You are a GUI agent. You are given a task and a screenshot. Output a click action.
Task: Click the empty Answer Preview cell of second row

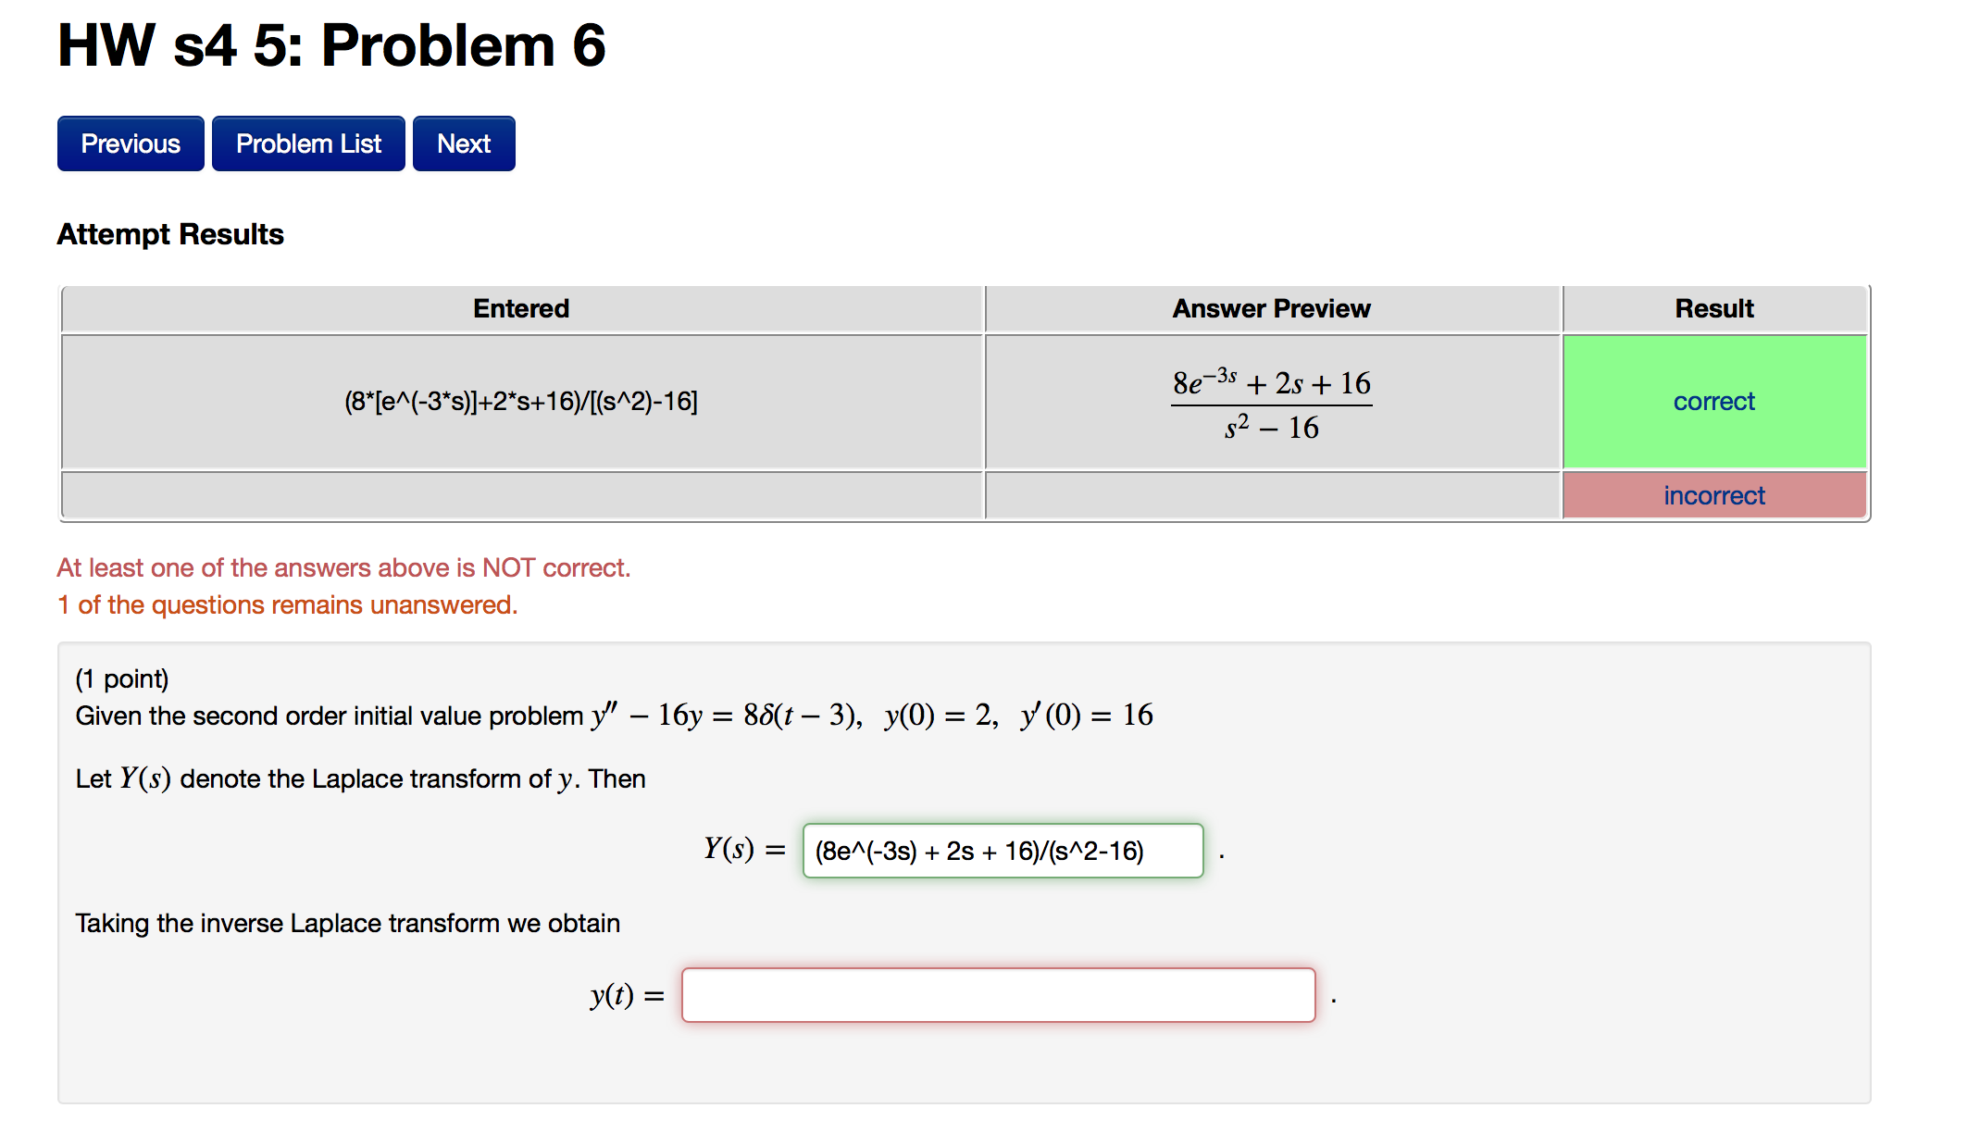(1271, 495)
